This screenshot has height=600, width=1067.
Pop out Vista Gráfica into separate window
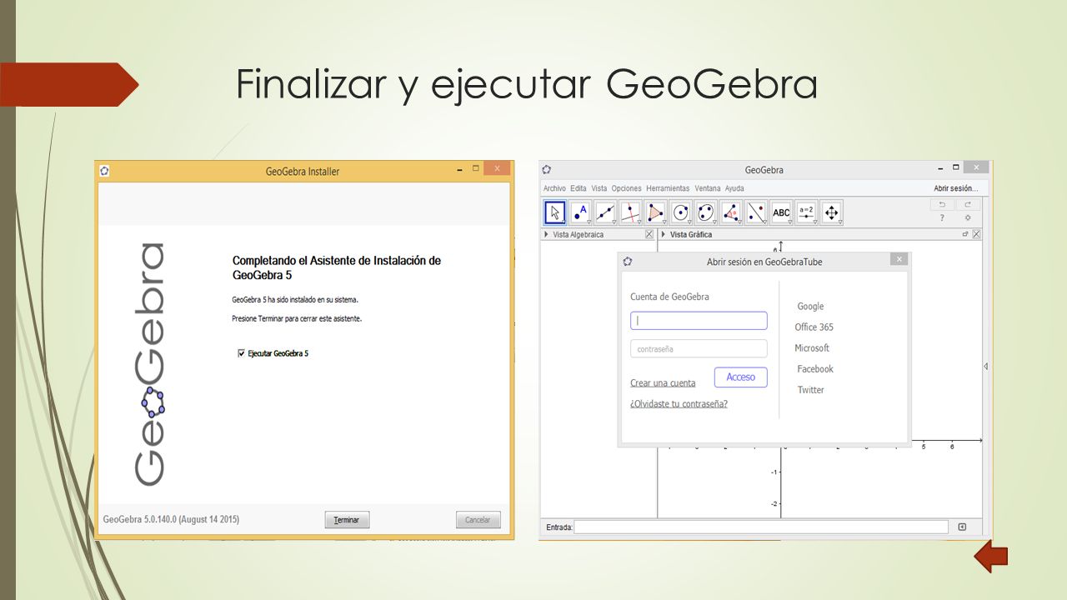[x=965, y=234]
